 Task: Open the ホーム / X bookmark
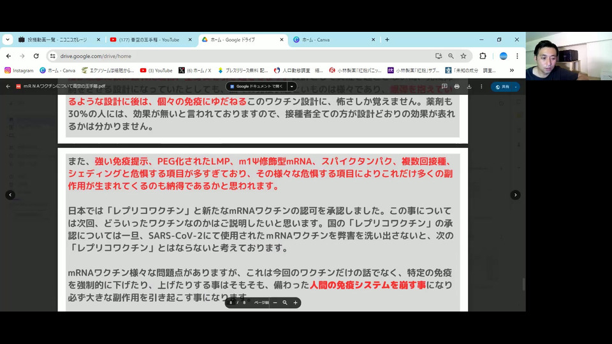click(195, 71)
